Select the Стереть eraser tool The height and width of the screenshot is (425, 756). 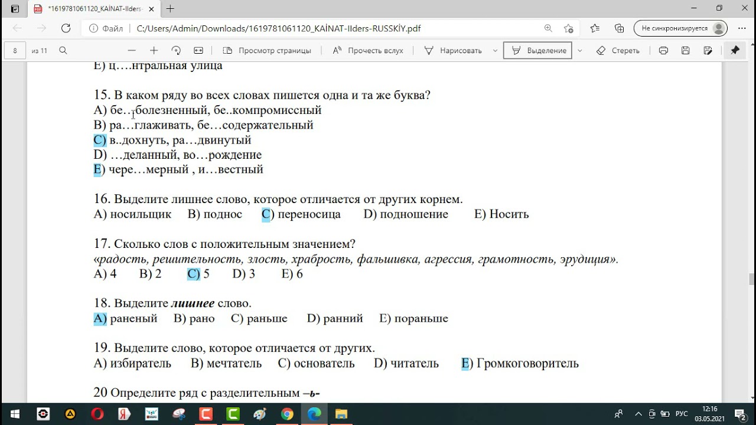click(618, 51)
